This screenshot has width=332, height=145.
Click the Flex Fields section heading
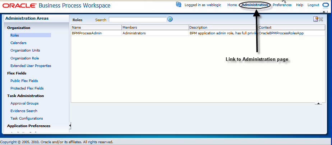(17, 73)
